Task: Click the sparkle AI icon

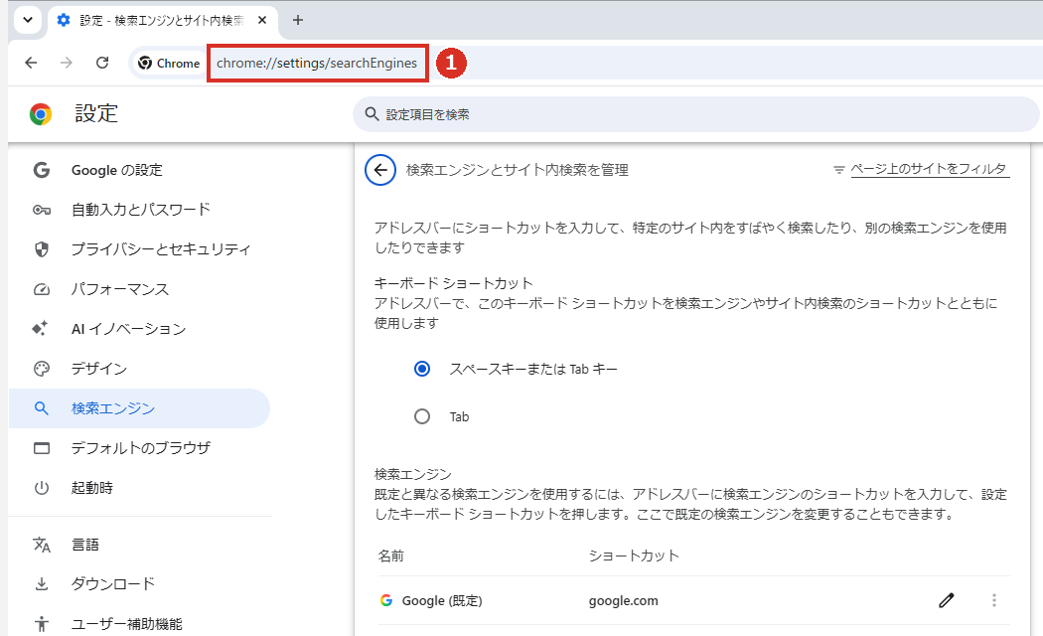Action: pos(40,329)
